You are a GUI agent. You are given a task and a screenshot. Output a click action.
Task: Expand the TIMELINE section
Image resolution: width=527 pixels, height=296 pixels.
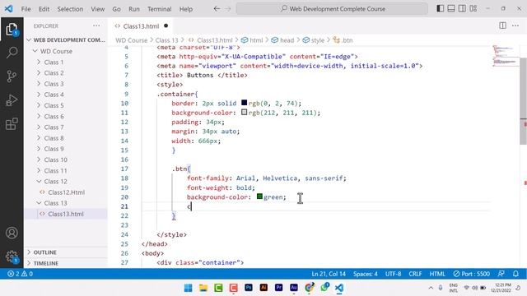[66, 263]
